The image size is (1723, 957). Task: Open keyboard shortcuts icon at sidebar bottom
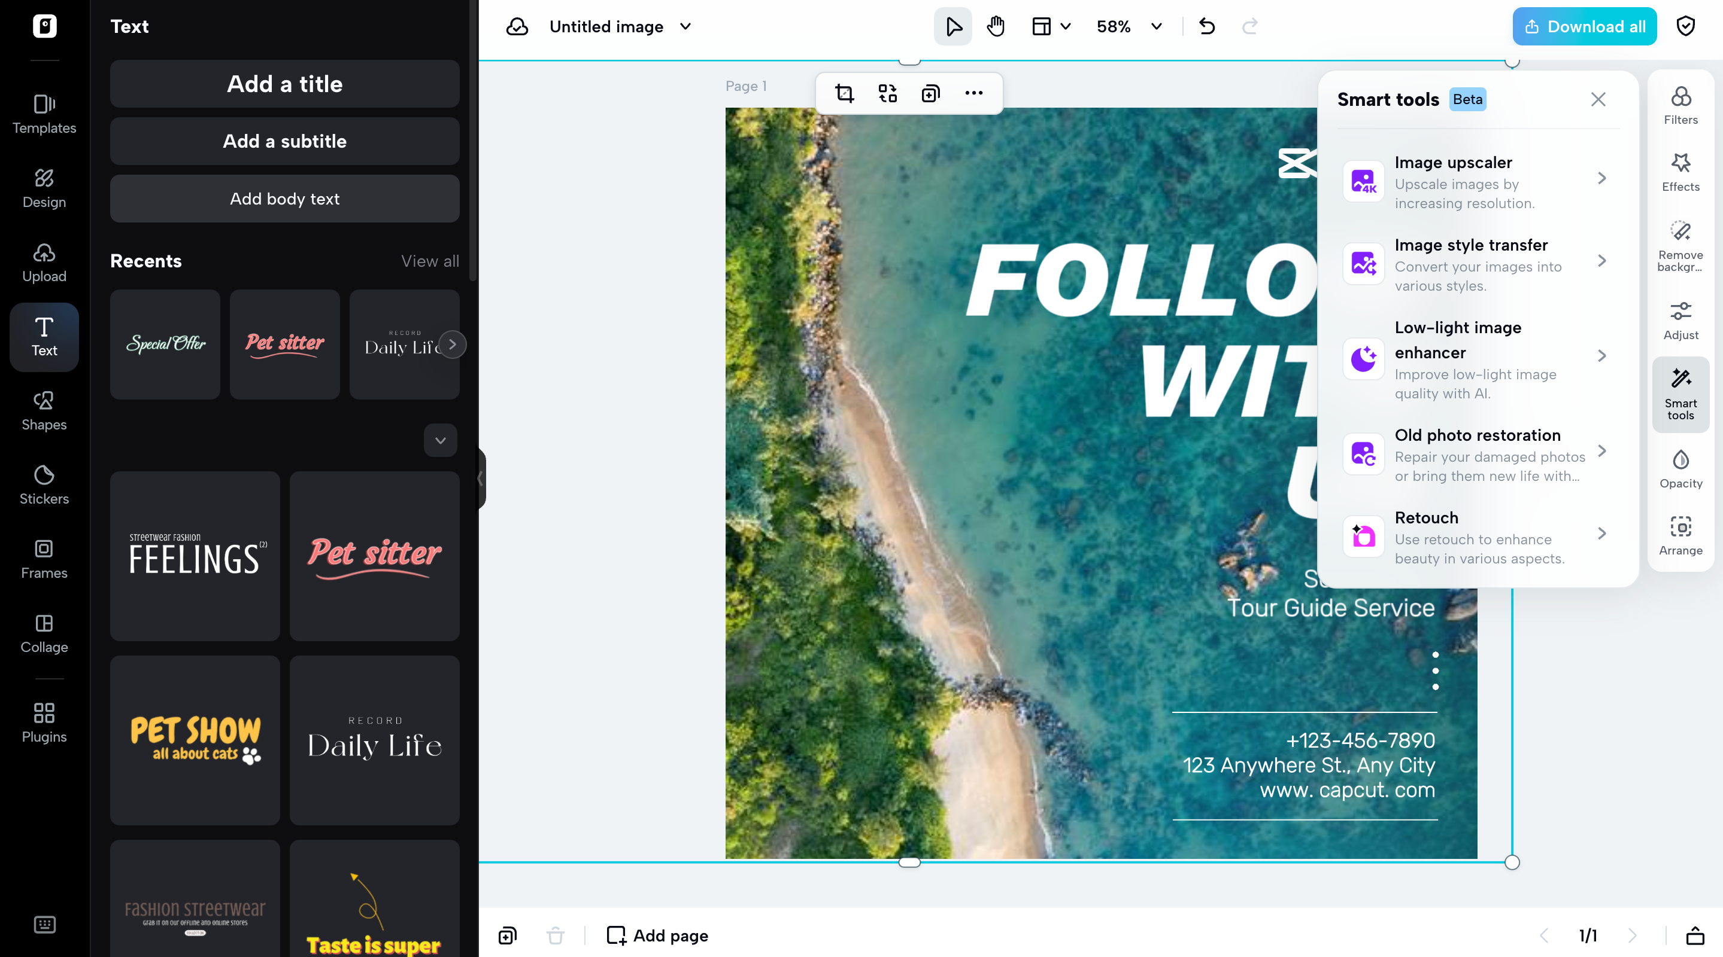pyautogui.click(x=45, y=924)
